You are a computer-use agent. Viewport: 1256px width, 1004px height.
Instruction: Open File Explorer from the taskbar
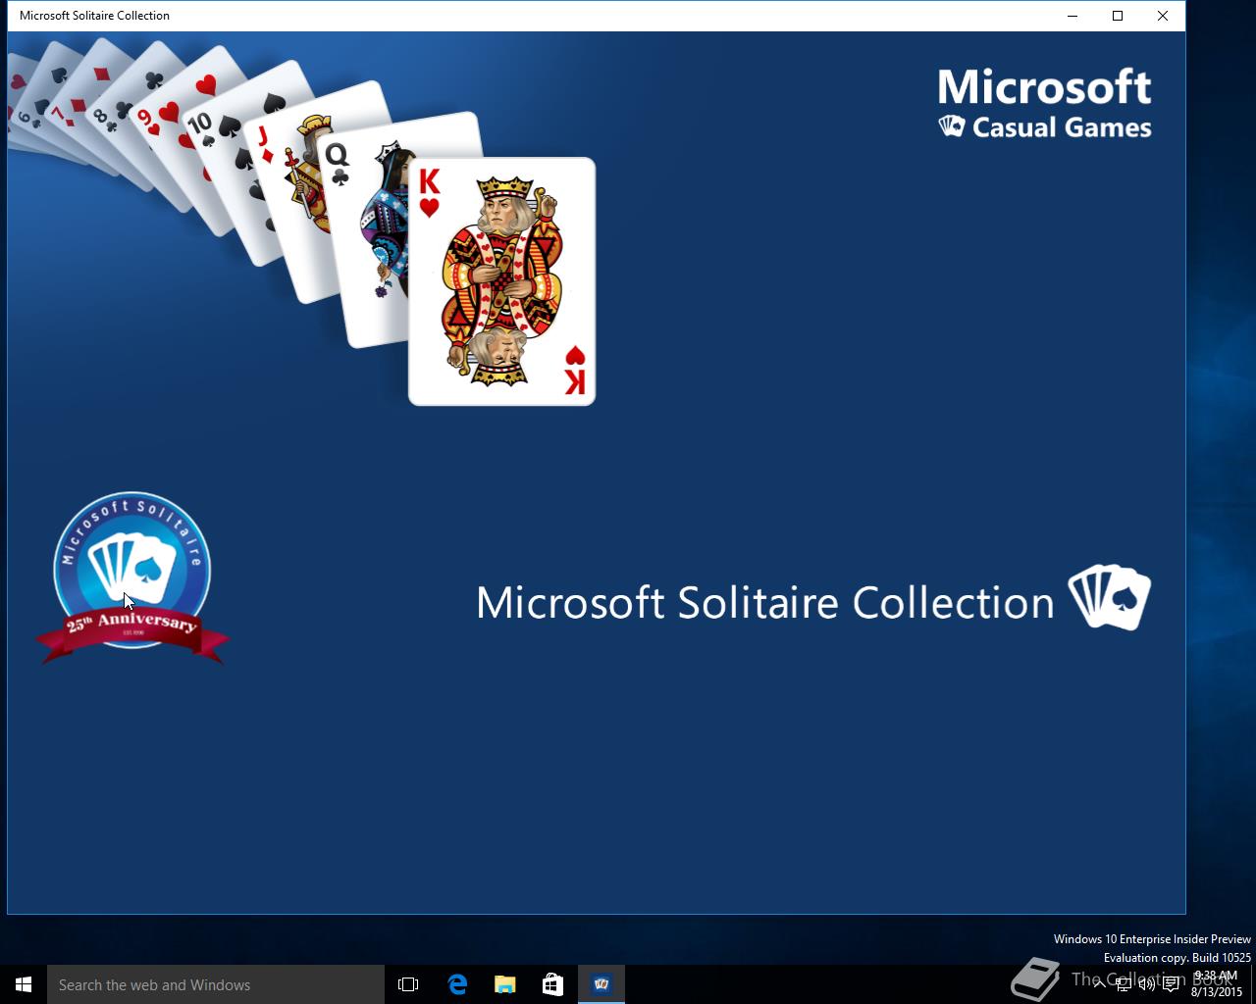click(504, 984)
